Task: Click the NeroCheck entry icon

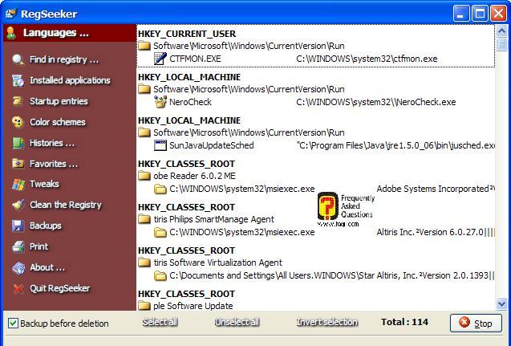Action: 160,102
